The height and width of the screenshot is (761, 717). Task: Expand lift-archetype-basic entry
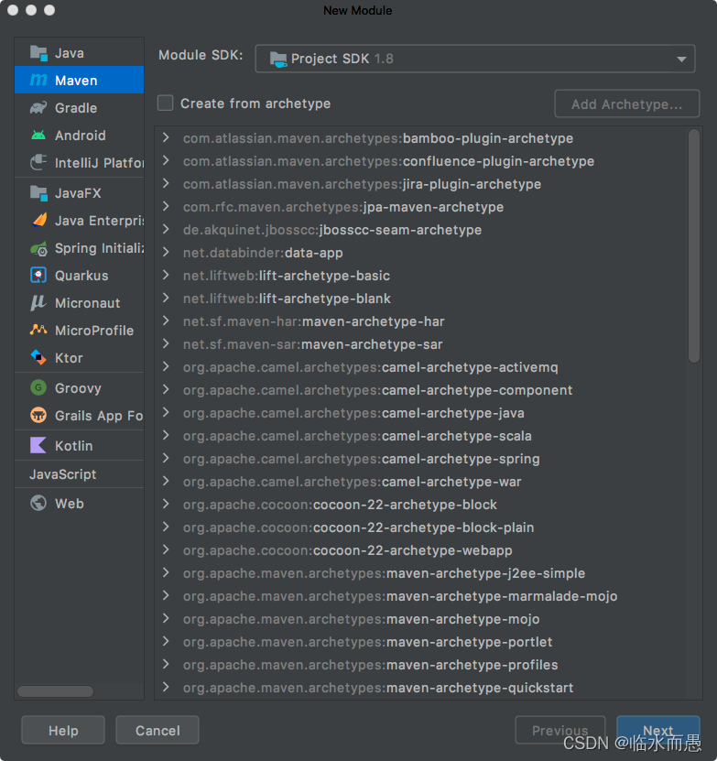click(167, 275)
